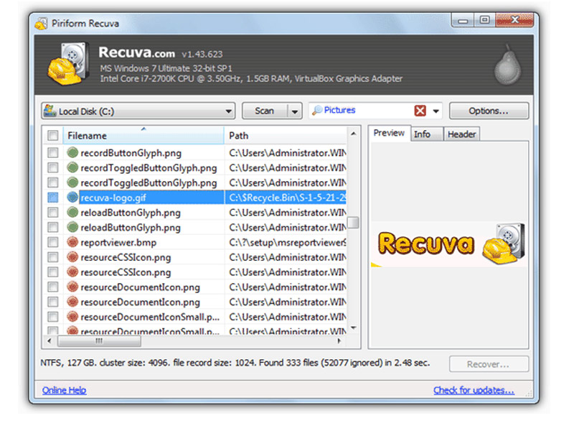The height and width of the screenshot is (431, 574).
Task: Click the scroll up arrow of file list
Action: [x=353, y=134]
